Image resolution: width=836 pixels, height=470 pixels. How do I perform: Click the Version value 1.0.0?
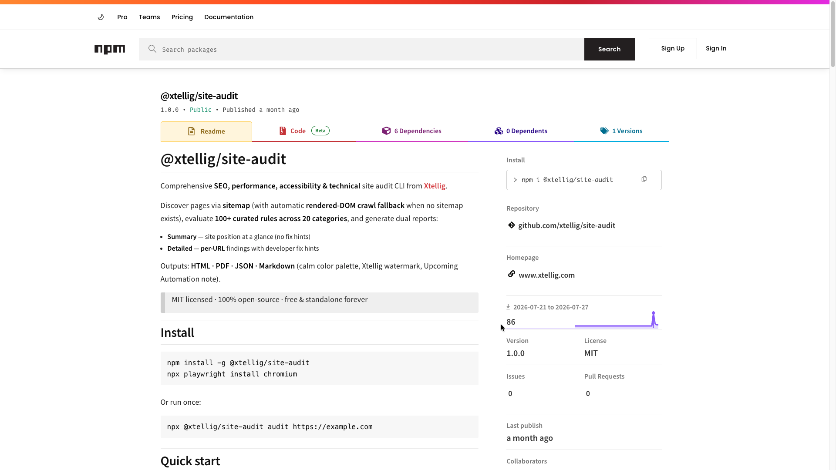coord(516,353)
